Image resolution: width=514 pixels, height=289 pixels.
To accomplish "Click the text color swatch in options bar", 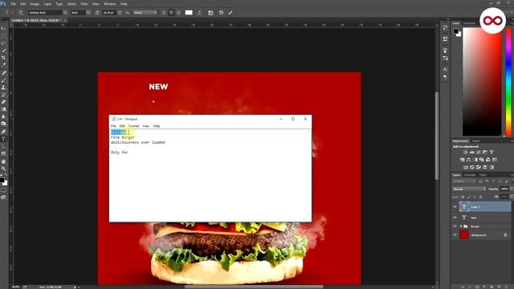I will [189, 13].
